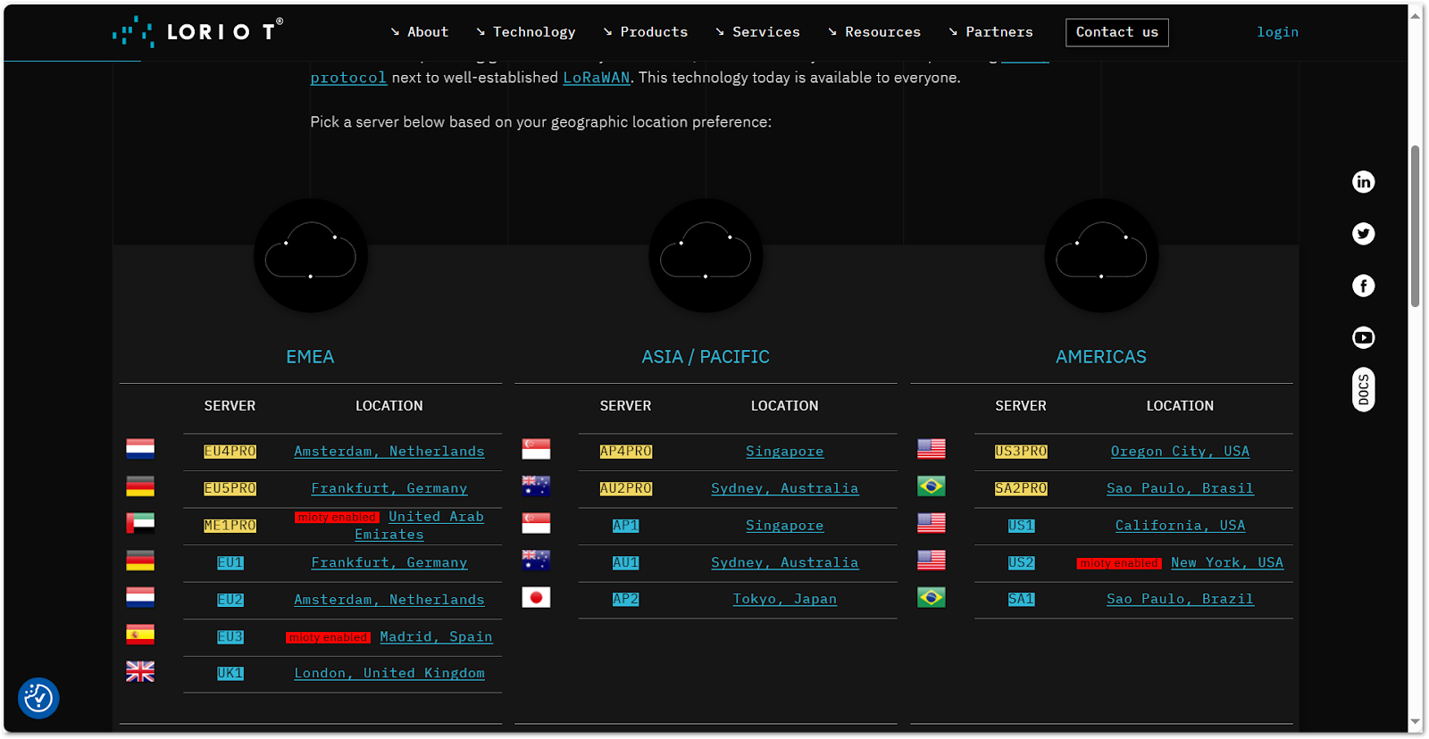Screen dimensions: 1429x739
Task: Click the EMEA cloud icon
Action: click(311, 255)
